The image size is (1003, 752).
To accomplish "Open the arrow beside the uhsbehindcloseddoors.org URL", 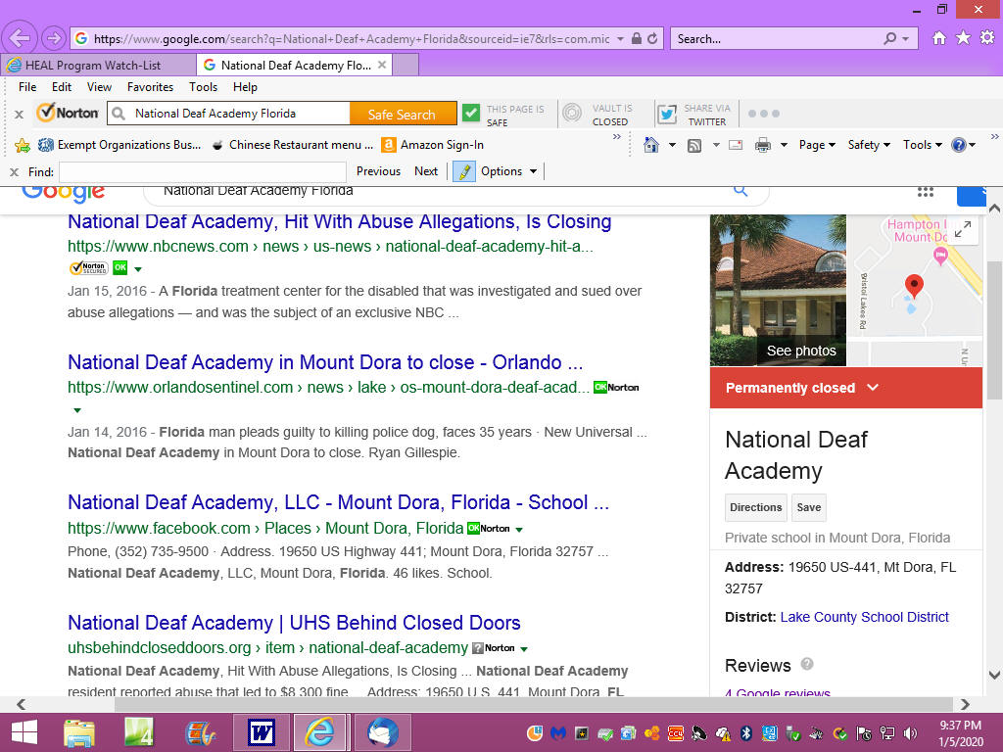I will click(x=524, y=649).
